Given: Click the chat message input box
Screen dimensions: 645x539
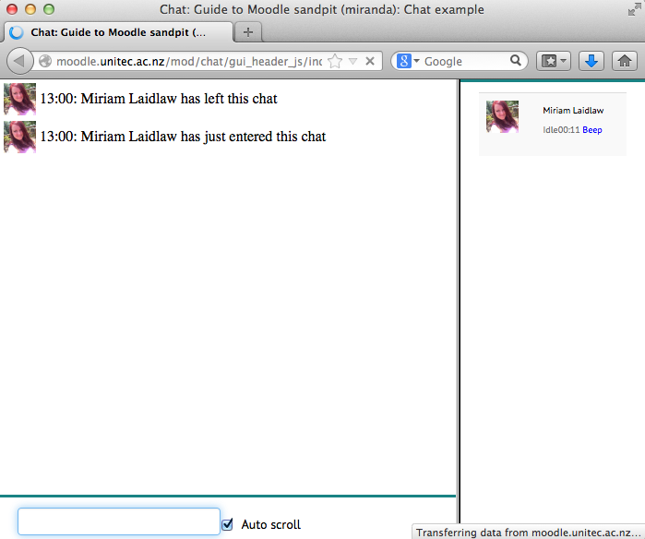Looking at the screenshot, I should [x=119, y=521].
